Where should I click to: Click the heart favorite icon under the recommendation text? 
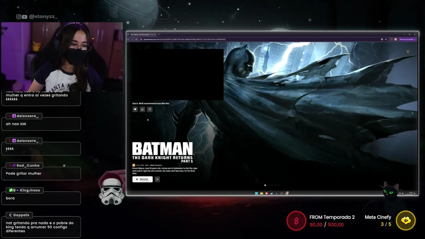click(x=135, y=109)
